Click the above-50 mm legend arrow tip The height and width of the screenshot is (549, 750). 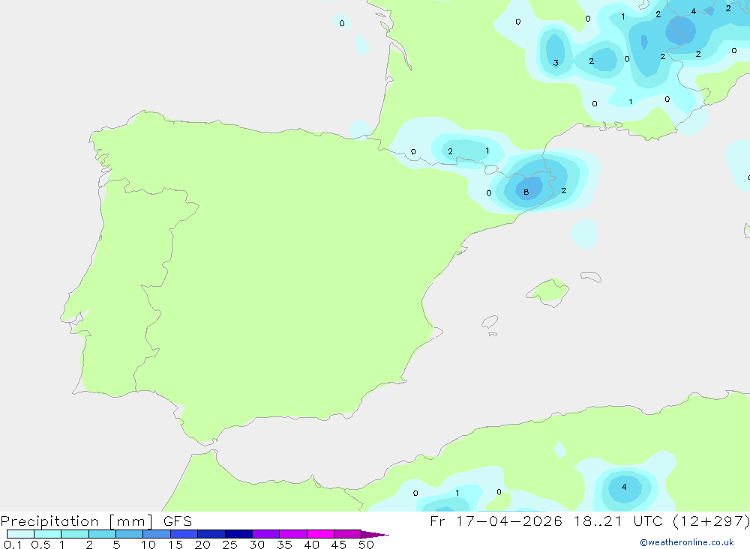point(375,534)
